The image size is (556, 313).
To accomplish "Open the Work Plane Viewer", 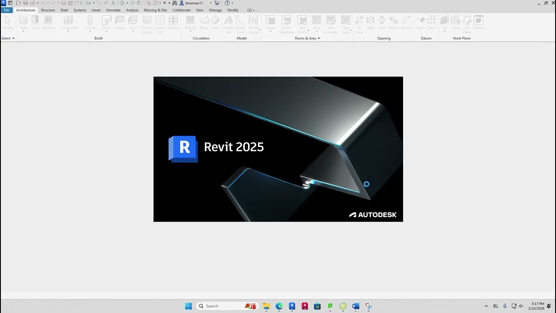I will [478, 23].
